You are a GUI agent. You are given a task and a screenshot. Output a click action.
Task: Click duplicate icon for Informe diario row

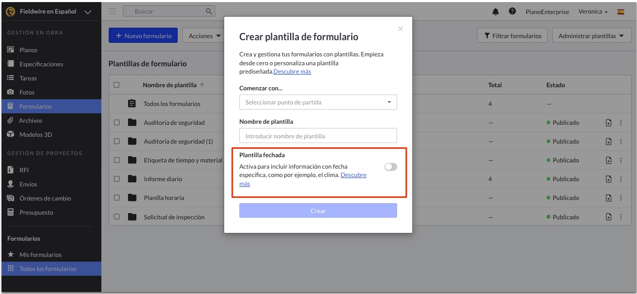coord(608,179)
